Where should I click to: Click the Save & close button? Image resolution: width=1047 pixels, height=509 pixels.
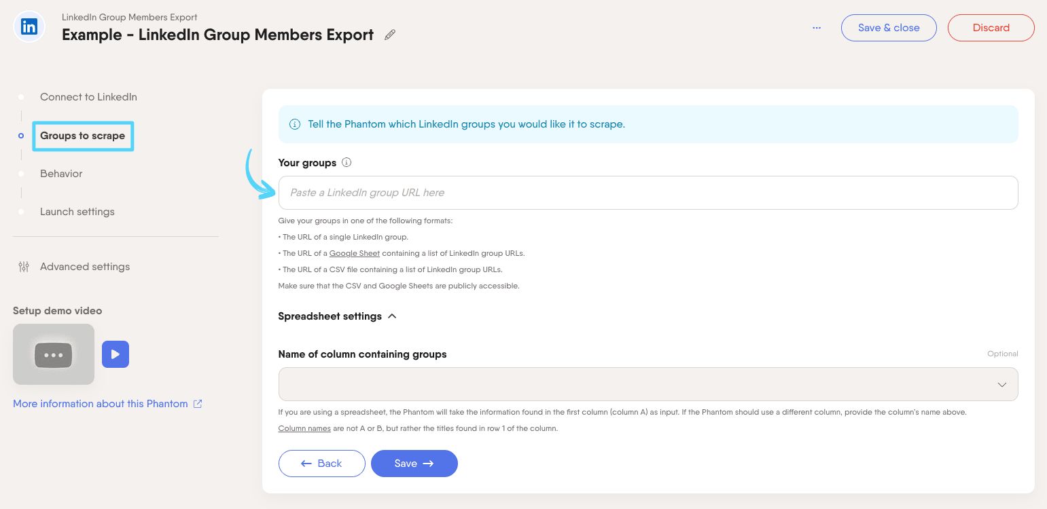[889, 28]
